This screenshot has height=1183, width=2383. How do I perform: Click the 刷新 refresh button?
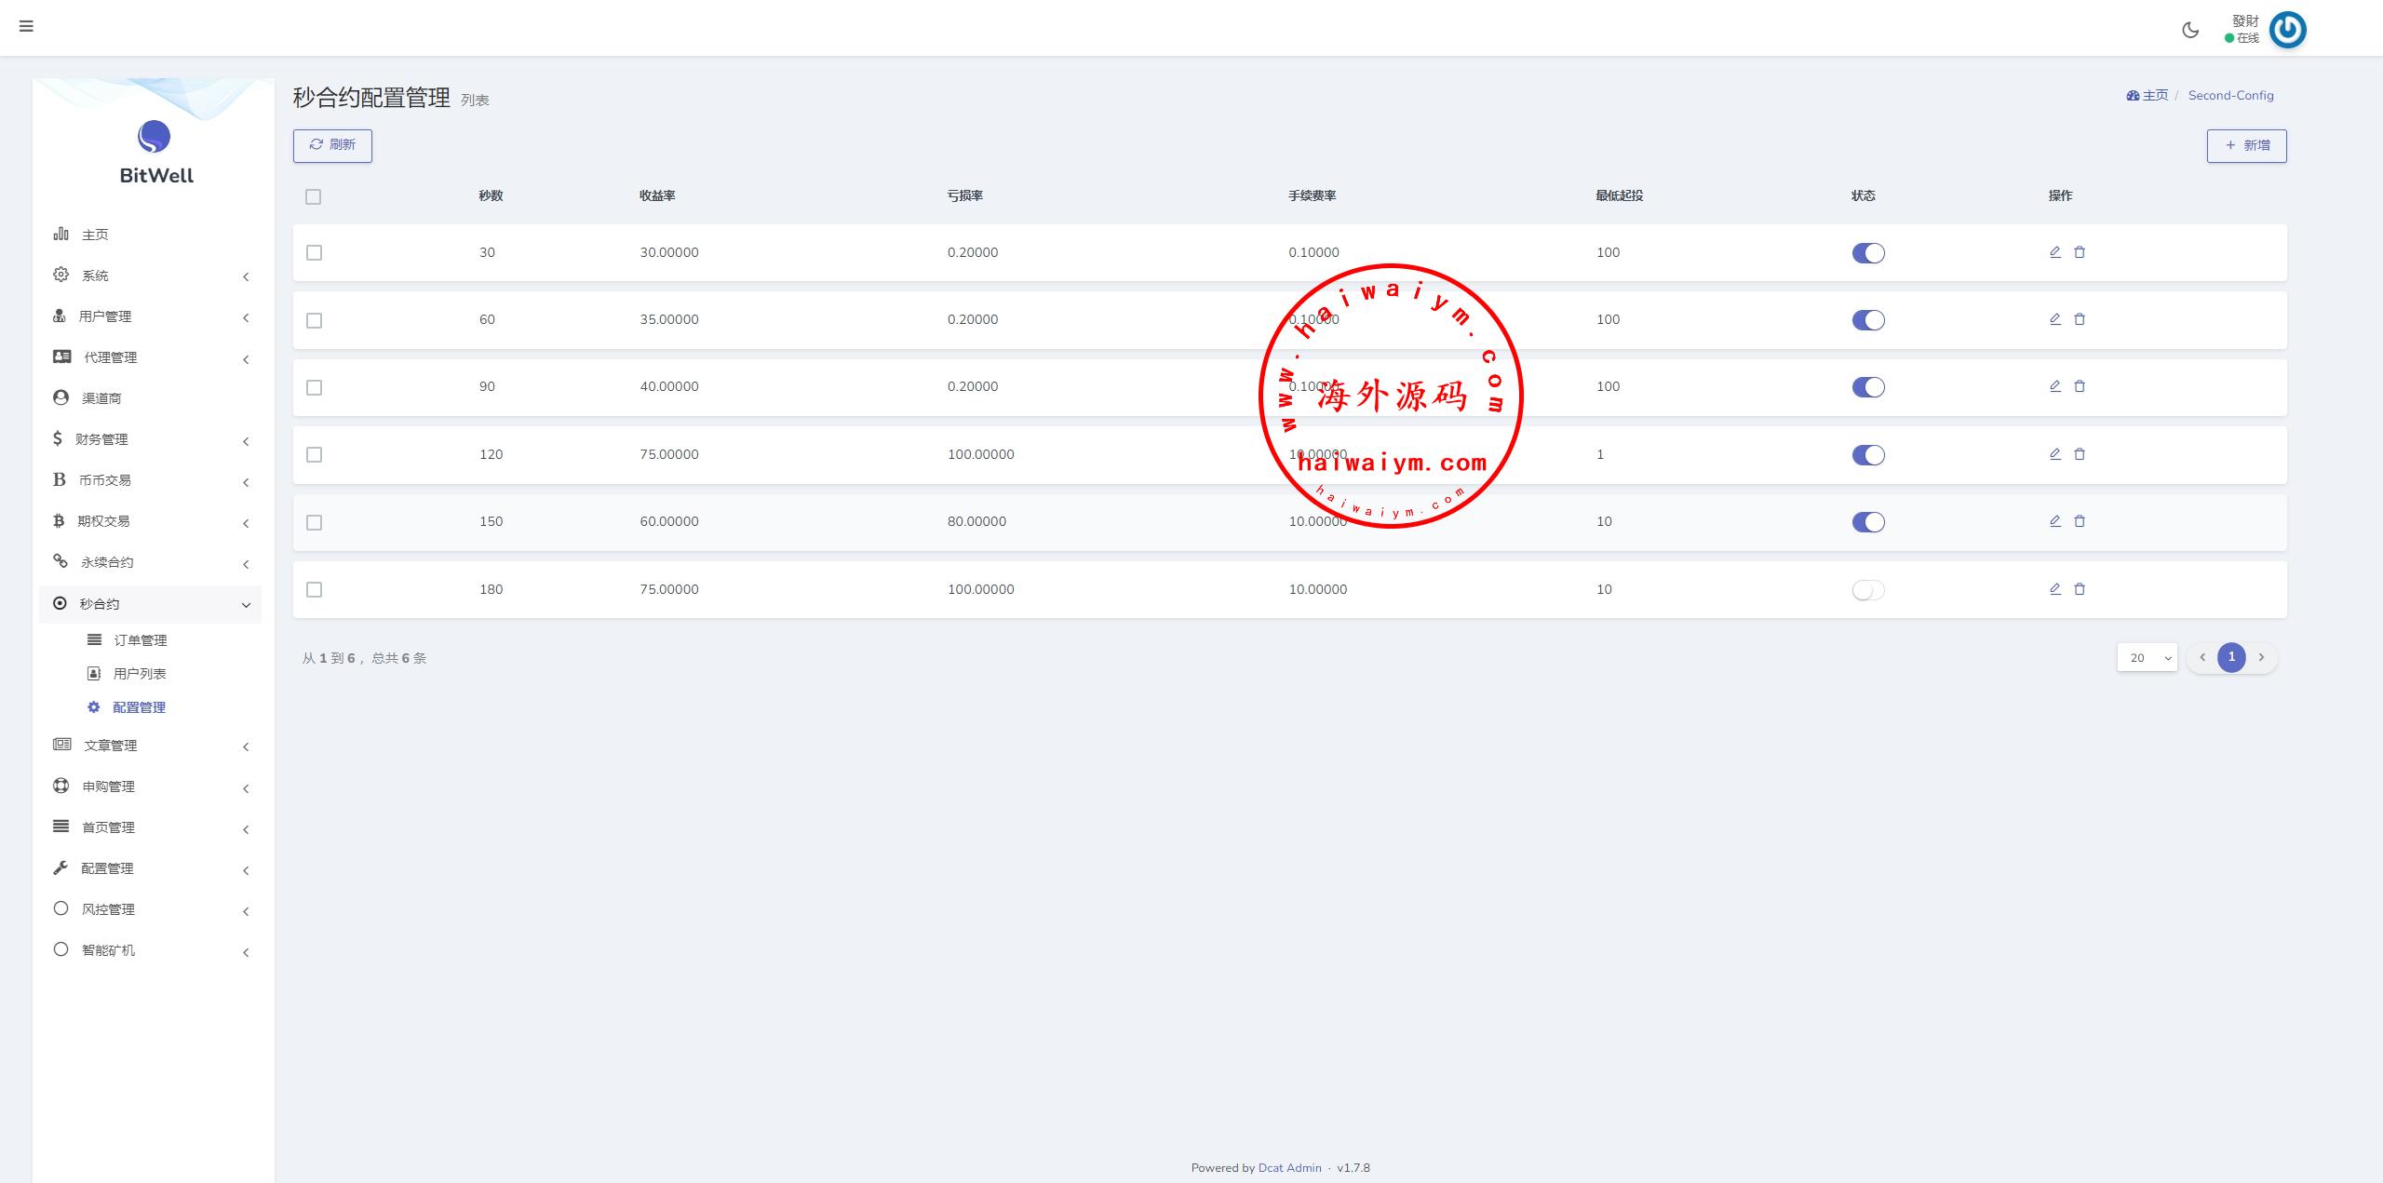[x=332, y=145]
